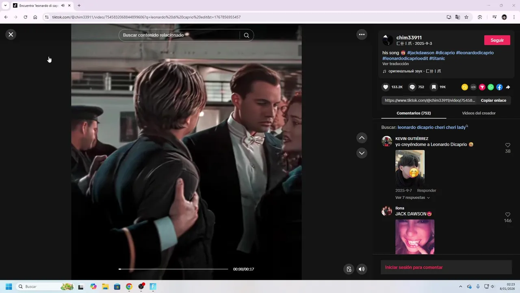
Task: Like KEVIN GUTIÉRREZ's comment
Action: click(508, 145)
